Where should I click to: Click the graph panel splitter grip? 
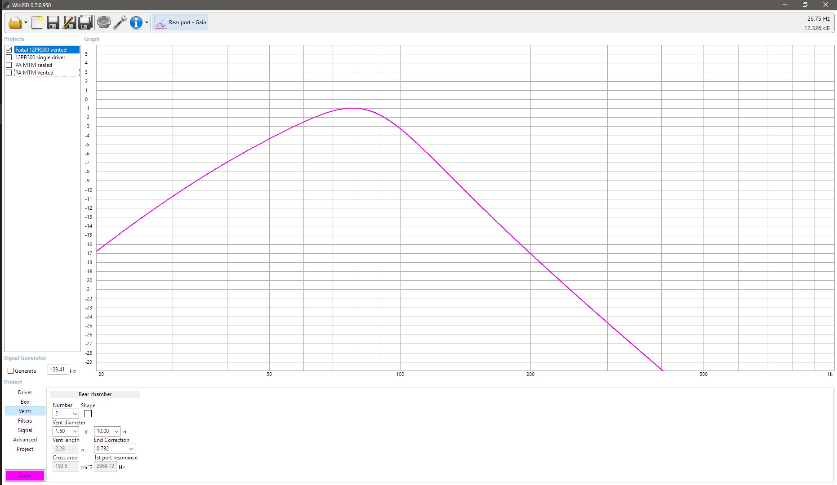82,204
